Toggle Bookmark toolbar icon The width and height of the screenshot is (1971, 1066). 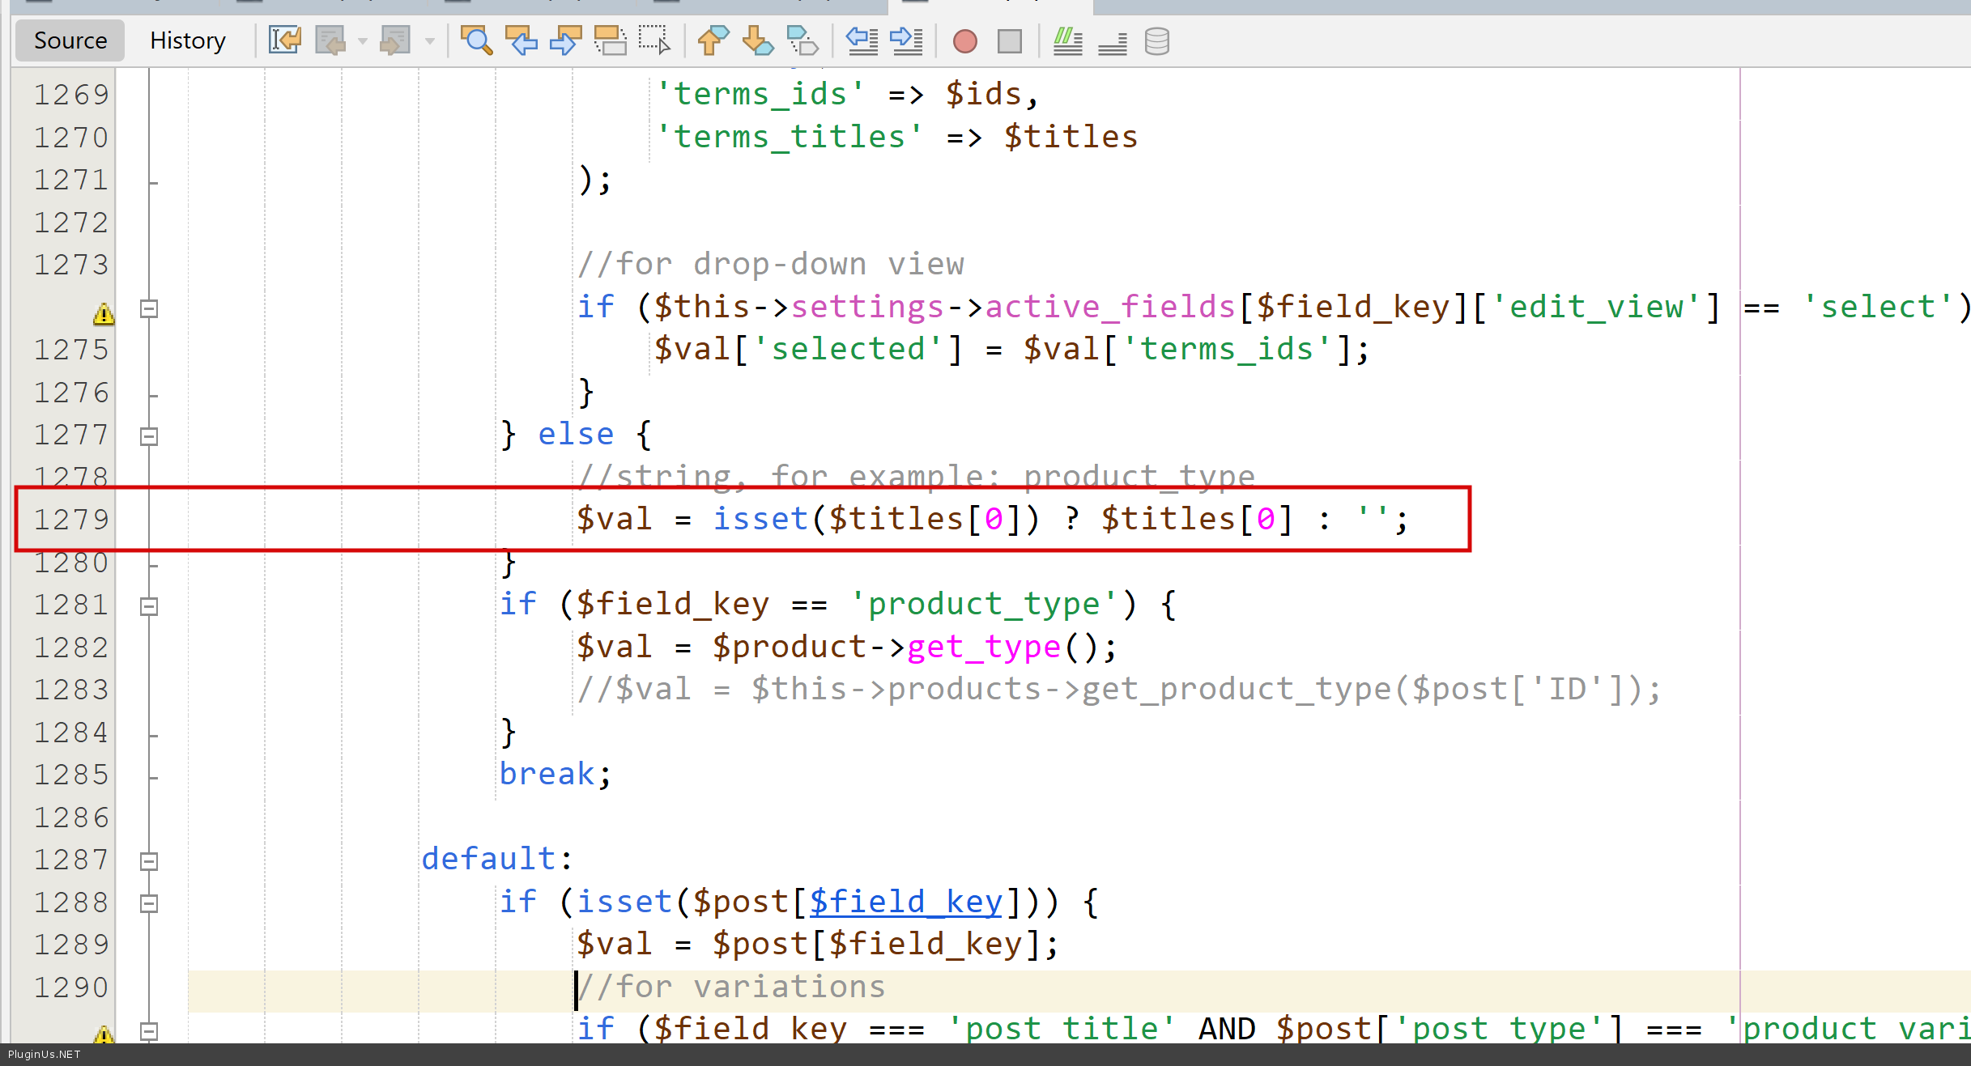tap(802, 40)
